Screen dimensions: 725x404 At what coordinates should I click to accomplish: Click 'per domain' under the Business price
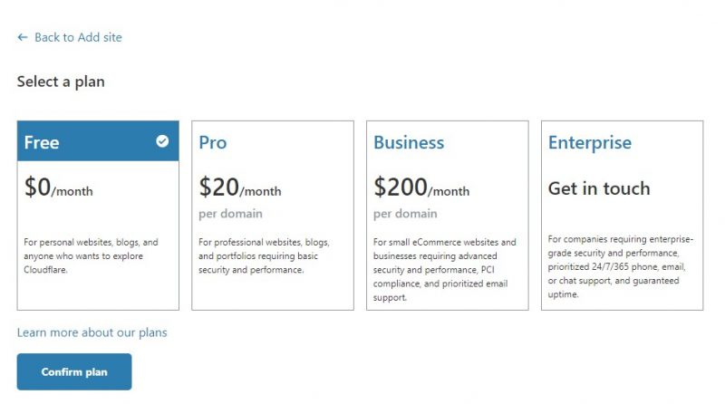(x=405, y=214)
